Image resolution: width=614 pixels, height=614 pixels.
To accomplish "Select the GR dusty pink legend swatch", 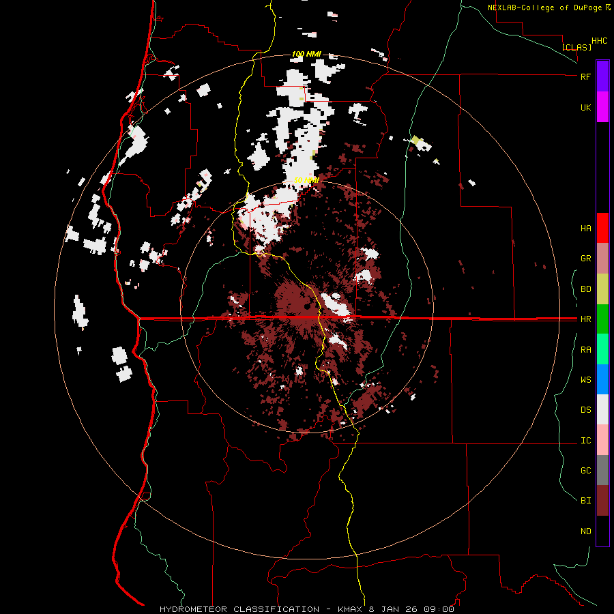I will pos(602,259).
